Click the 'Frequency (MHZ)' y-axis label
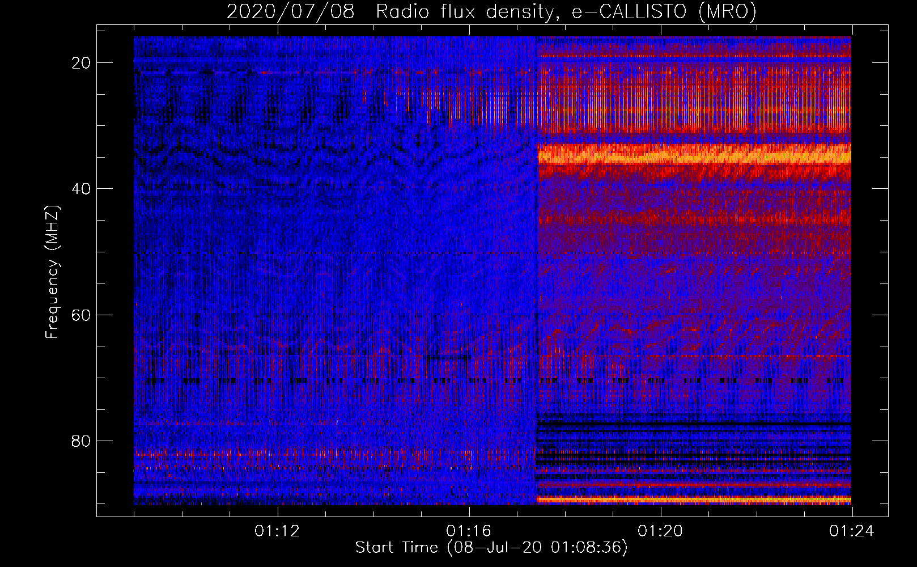 coord(52,272)
